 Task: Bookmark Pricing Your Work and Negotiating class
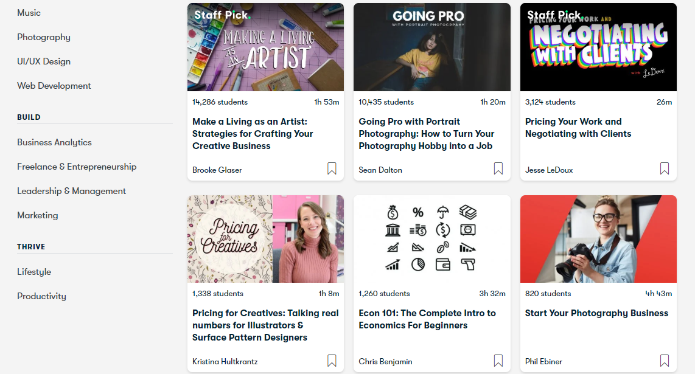[665, 169]
